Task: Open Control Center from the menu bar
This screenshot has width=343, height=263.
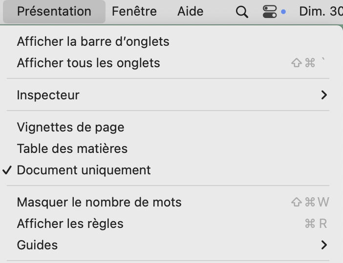Action: (270, 12)
